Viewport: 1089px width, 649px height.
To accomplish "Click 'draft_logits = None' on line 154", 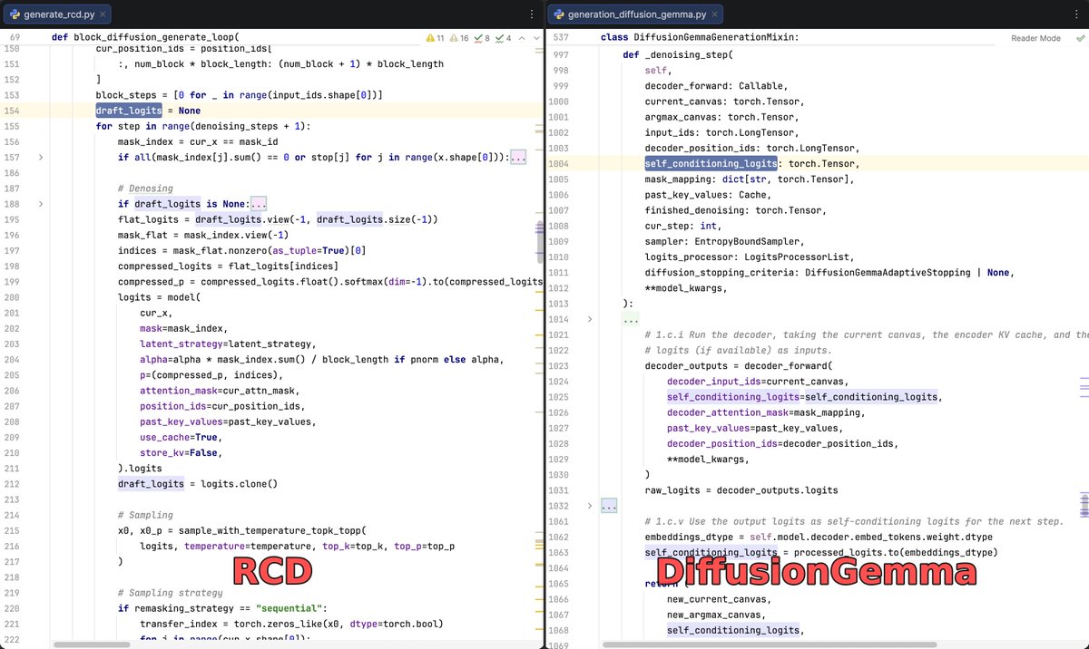I will tap(148, 111).
